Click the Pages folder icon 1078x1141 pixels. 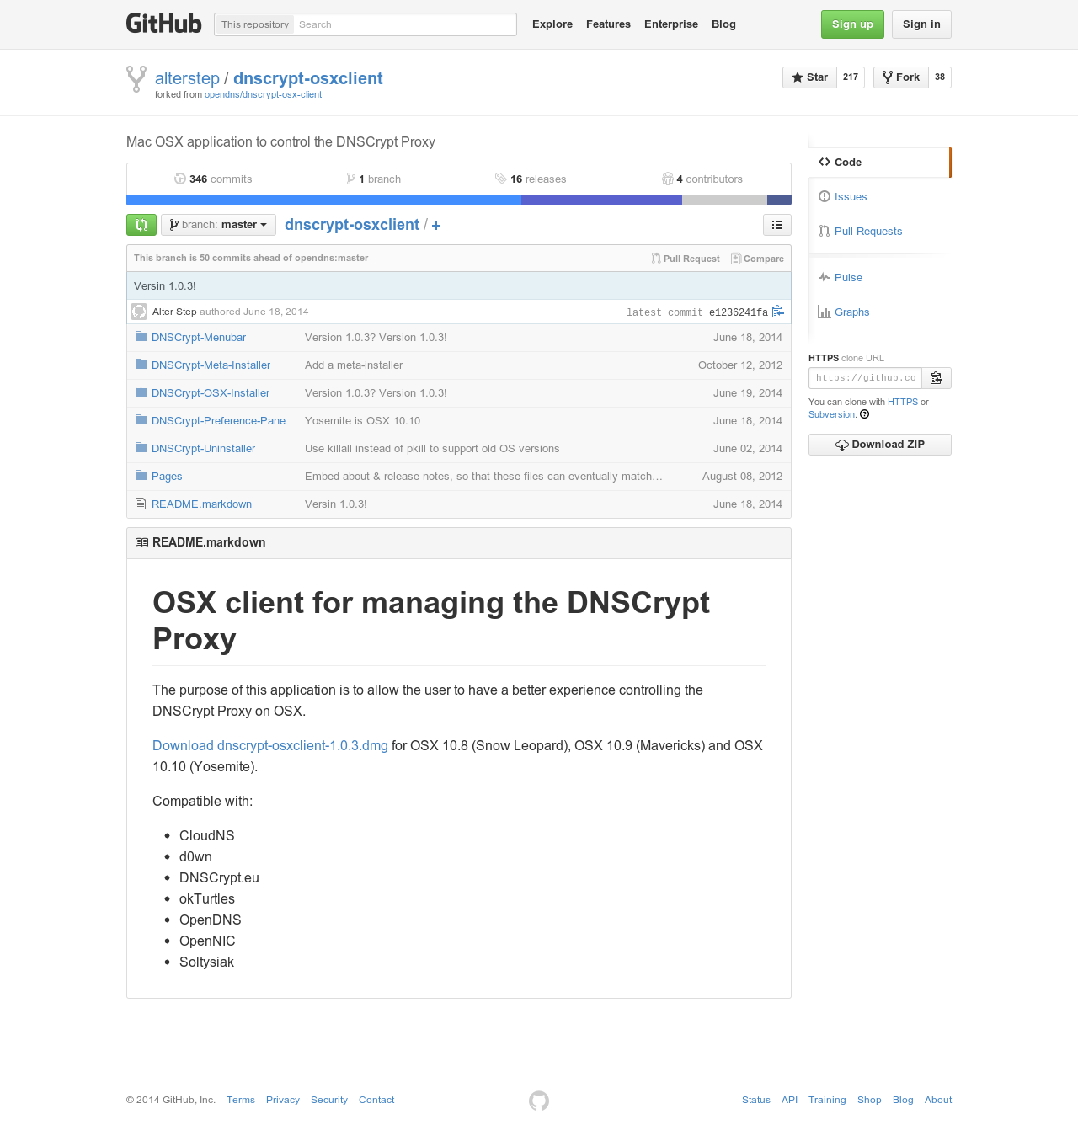(141, 476)
